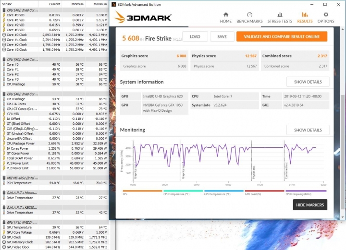Image resolution: width=346 pixels, height=250 pixels.
Task: Click the SAVE button
Action: [222, 36]
